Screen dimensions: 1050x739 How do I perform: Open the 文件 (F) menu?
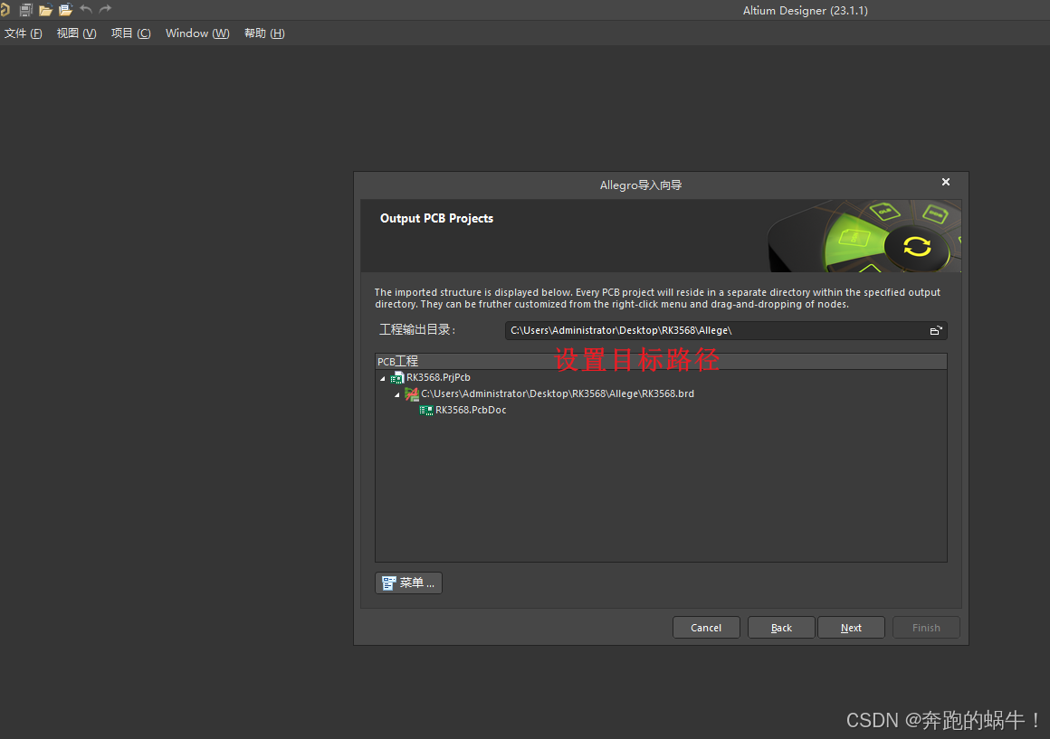pyautogui.click(x=24, y=33)
